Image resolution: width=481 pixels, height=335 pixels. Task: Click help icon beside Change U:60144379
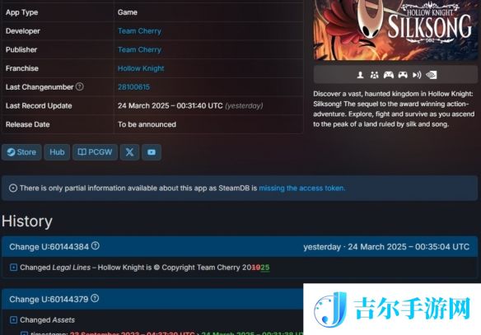point(95,298)
